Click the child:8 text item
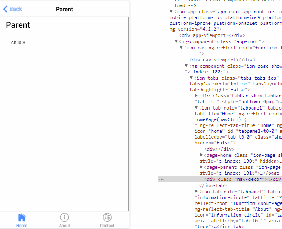The height and width of the screenshot is (229, 282). click(18, 42)
